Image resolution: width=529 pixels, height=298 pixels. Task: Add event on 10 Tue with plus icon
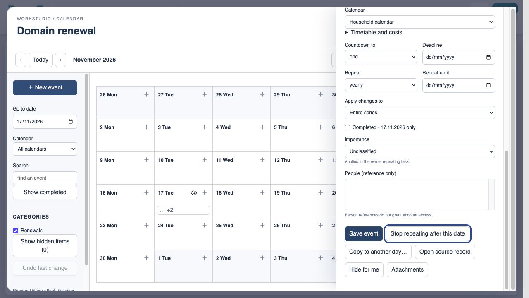pos(204,160)
